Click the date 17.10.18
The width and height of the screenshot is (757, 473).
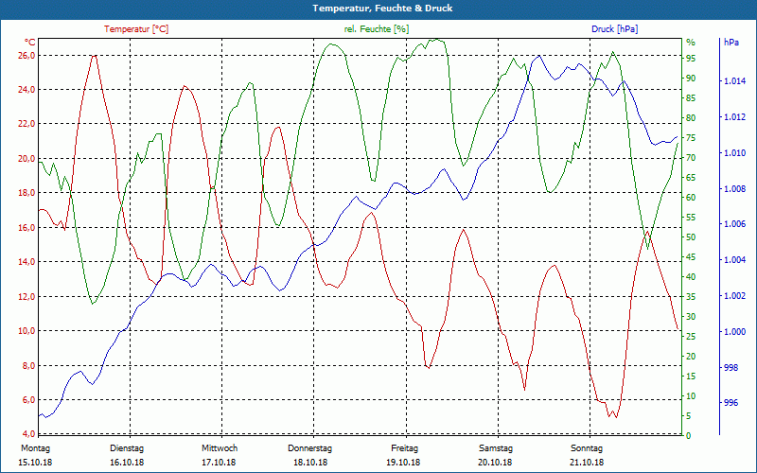coord(219,463)
